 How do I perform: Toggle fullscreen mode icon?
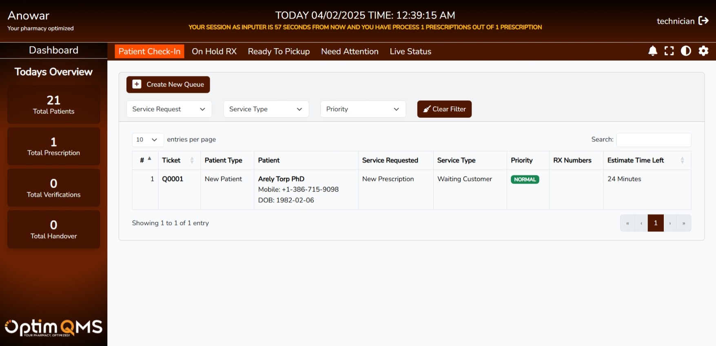(669, 51)
